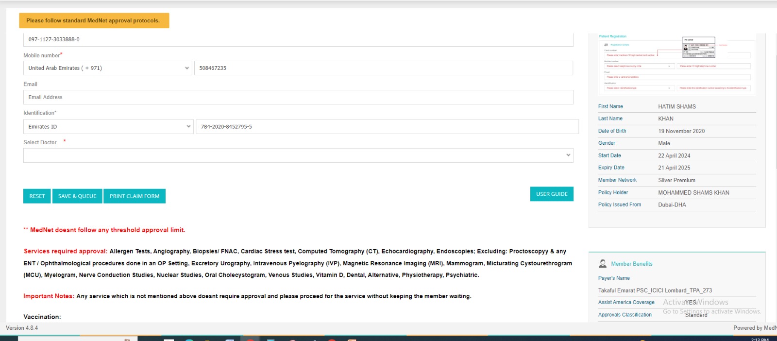Click the Member Network label

point(617,180)
